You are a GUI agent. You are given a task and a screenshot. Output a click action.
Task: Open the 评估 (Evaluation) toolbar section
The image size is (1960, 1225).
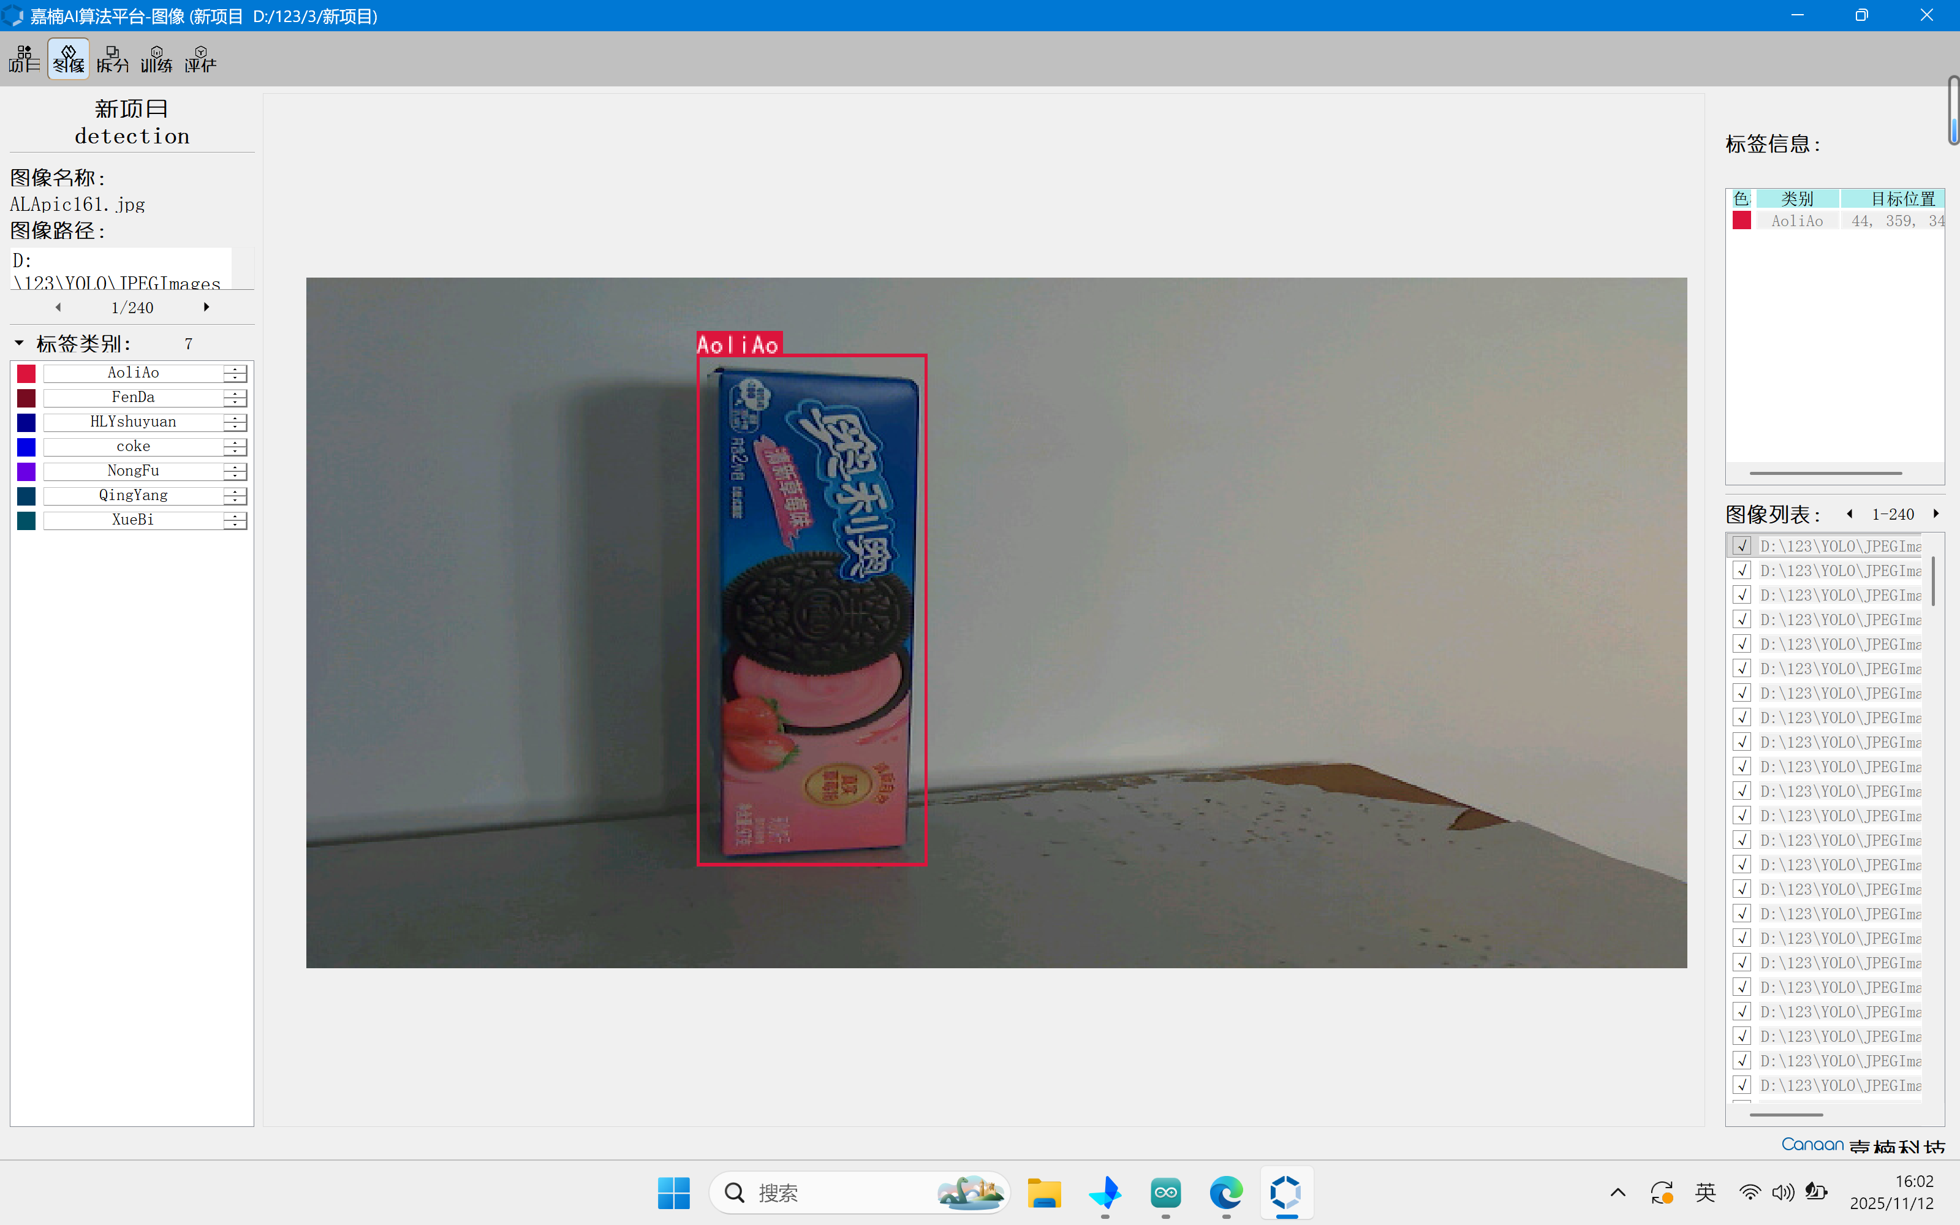[200, 59]
